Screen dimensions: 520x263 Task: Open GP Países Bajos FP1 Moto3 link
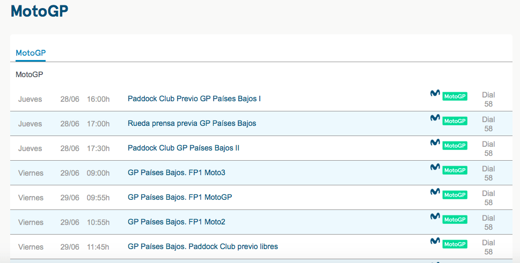tap(177, 172)
